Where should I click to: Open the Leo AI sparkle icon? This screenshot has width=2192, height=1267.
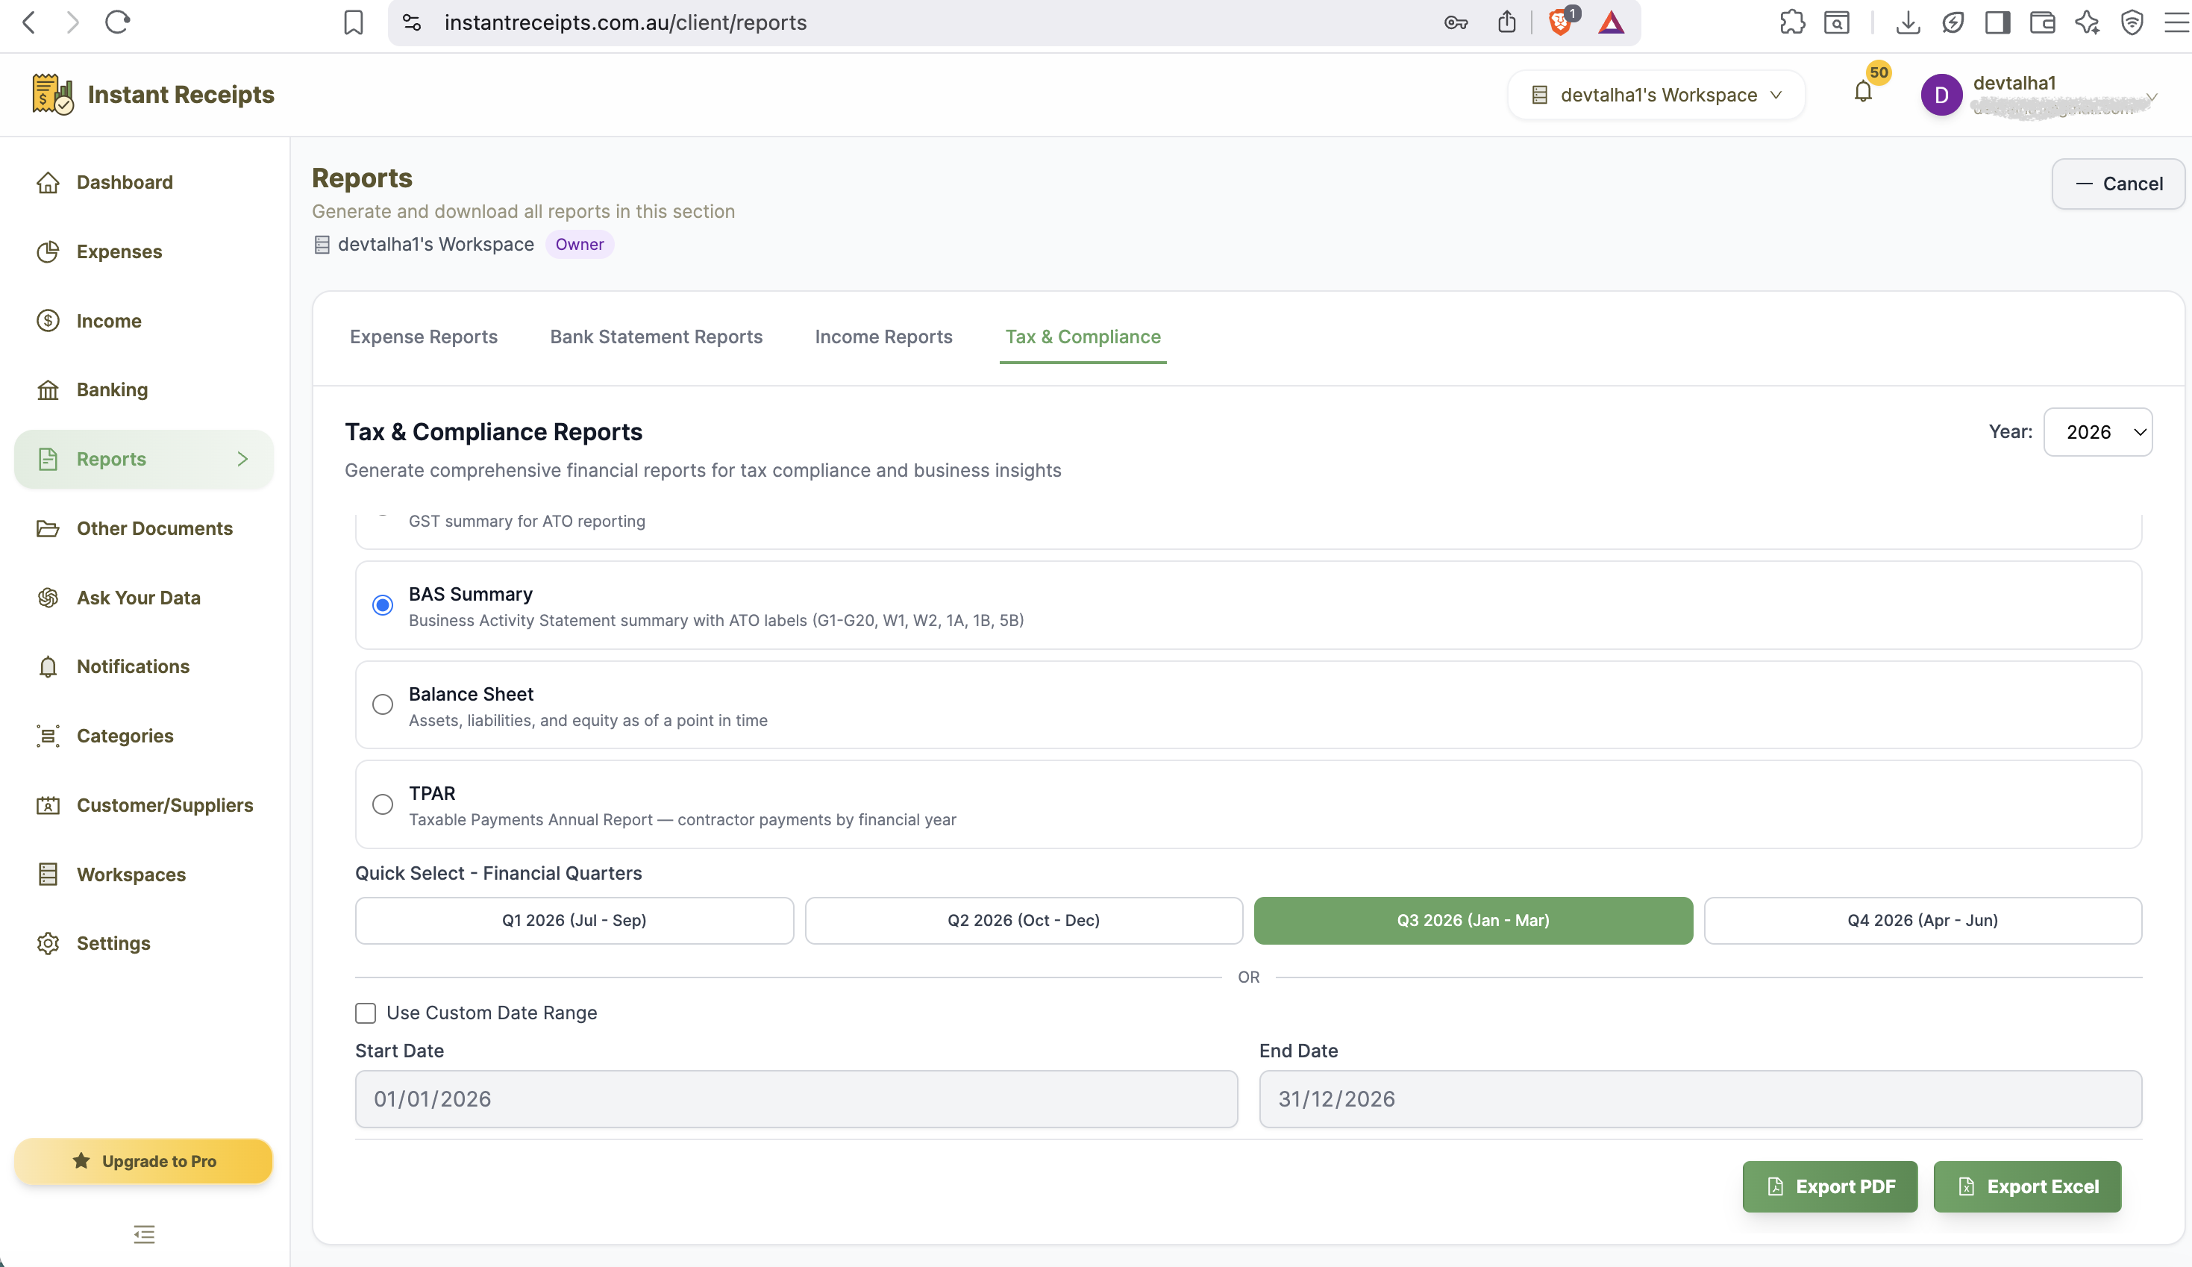[x=2087, y=22]
